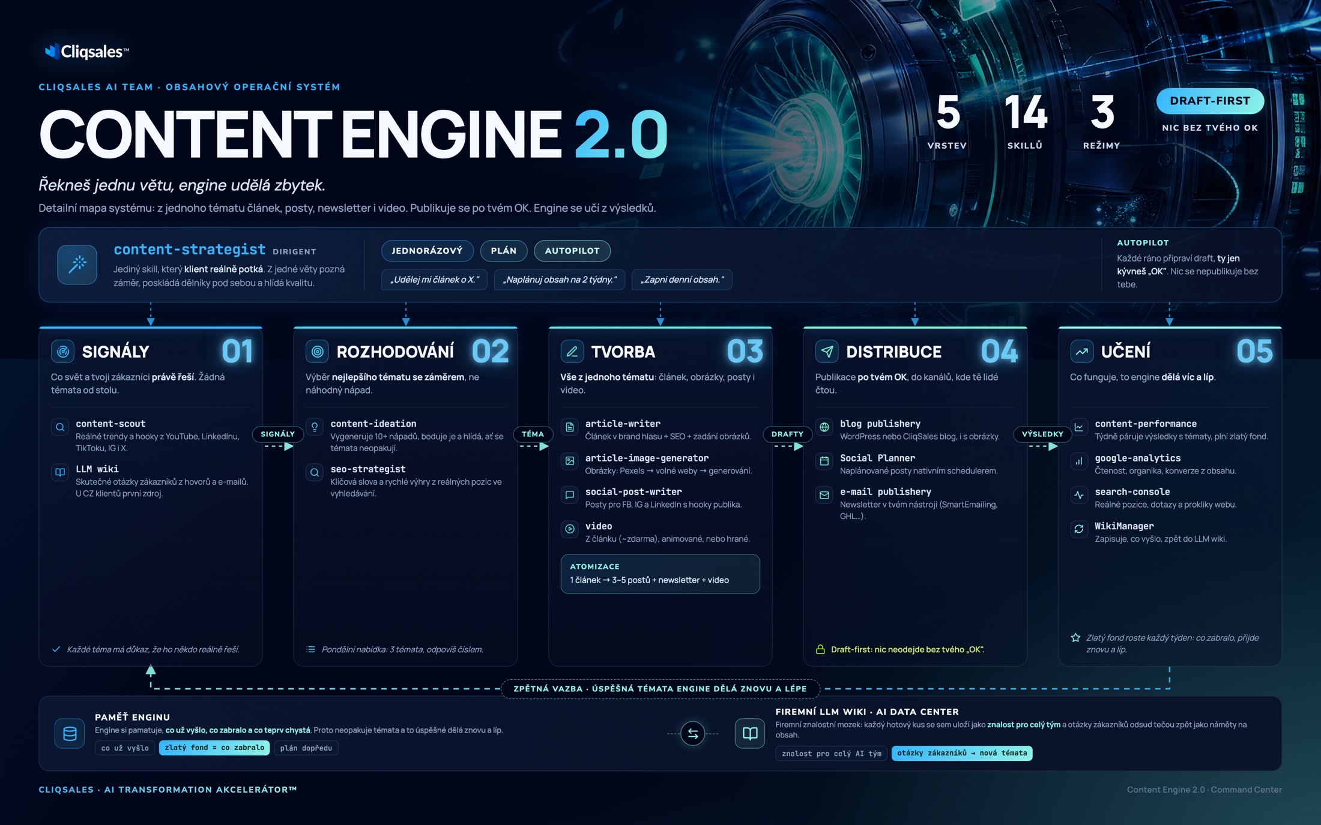Click the '3 REŽIMY' statistic
The height and width of the screenshot is (825, 1321).
coord(1101,121)
